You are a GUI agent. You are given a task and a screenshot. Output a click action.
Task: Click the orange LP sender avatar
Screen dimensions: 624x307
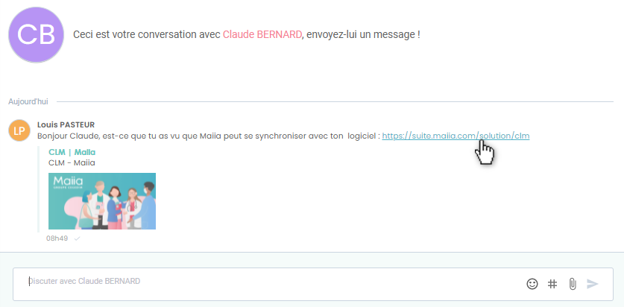pos(19,130)
